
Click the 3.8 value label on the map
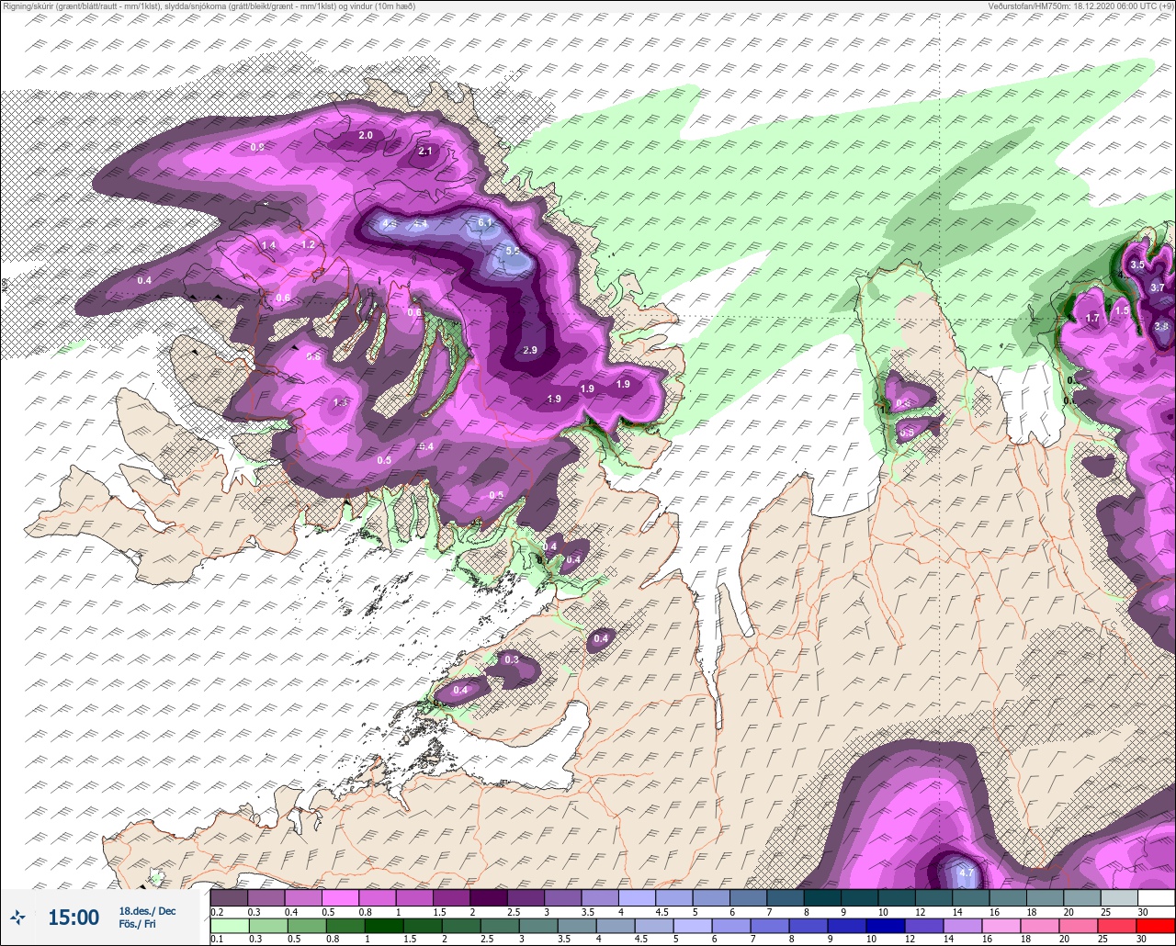pos(1160,326)
